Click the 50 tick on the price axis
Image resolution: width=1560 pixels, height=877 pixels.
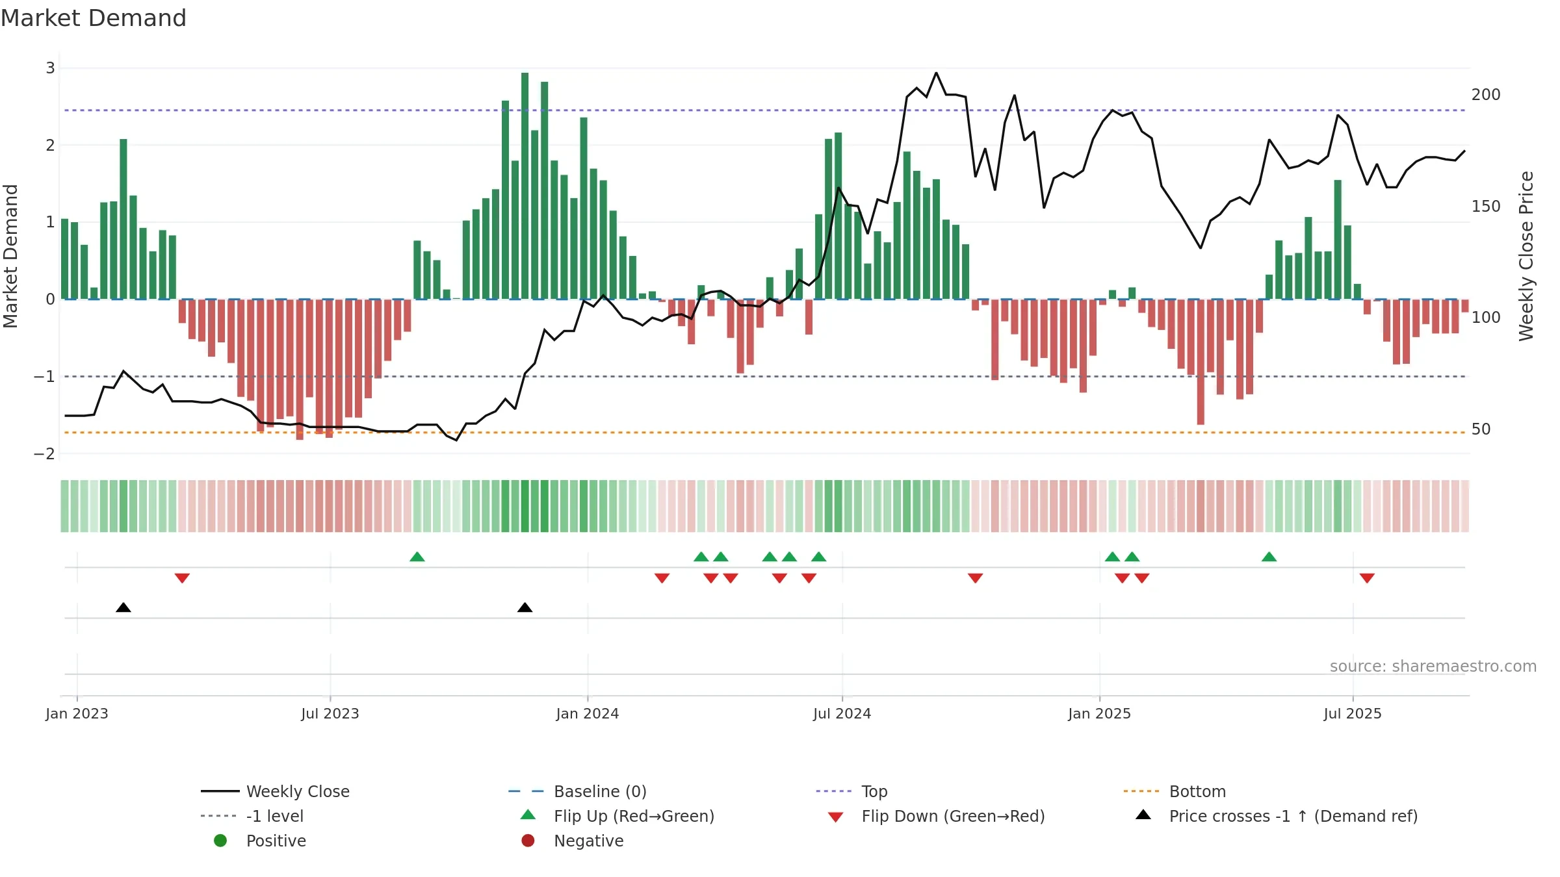tap(1481, 429)
